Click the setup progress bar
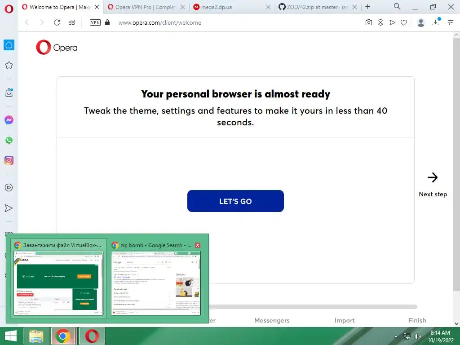This screenshot has width=460, height=345. [313, 307]
